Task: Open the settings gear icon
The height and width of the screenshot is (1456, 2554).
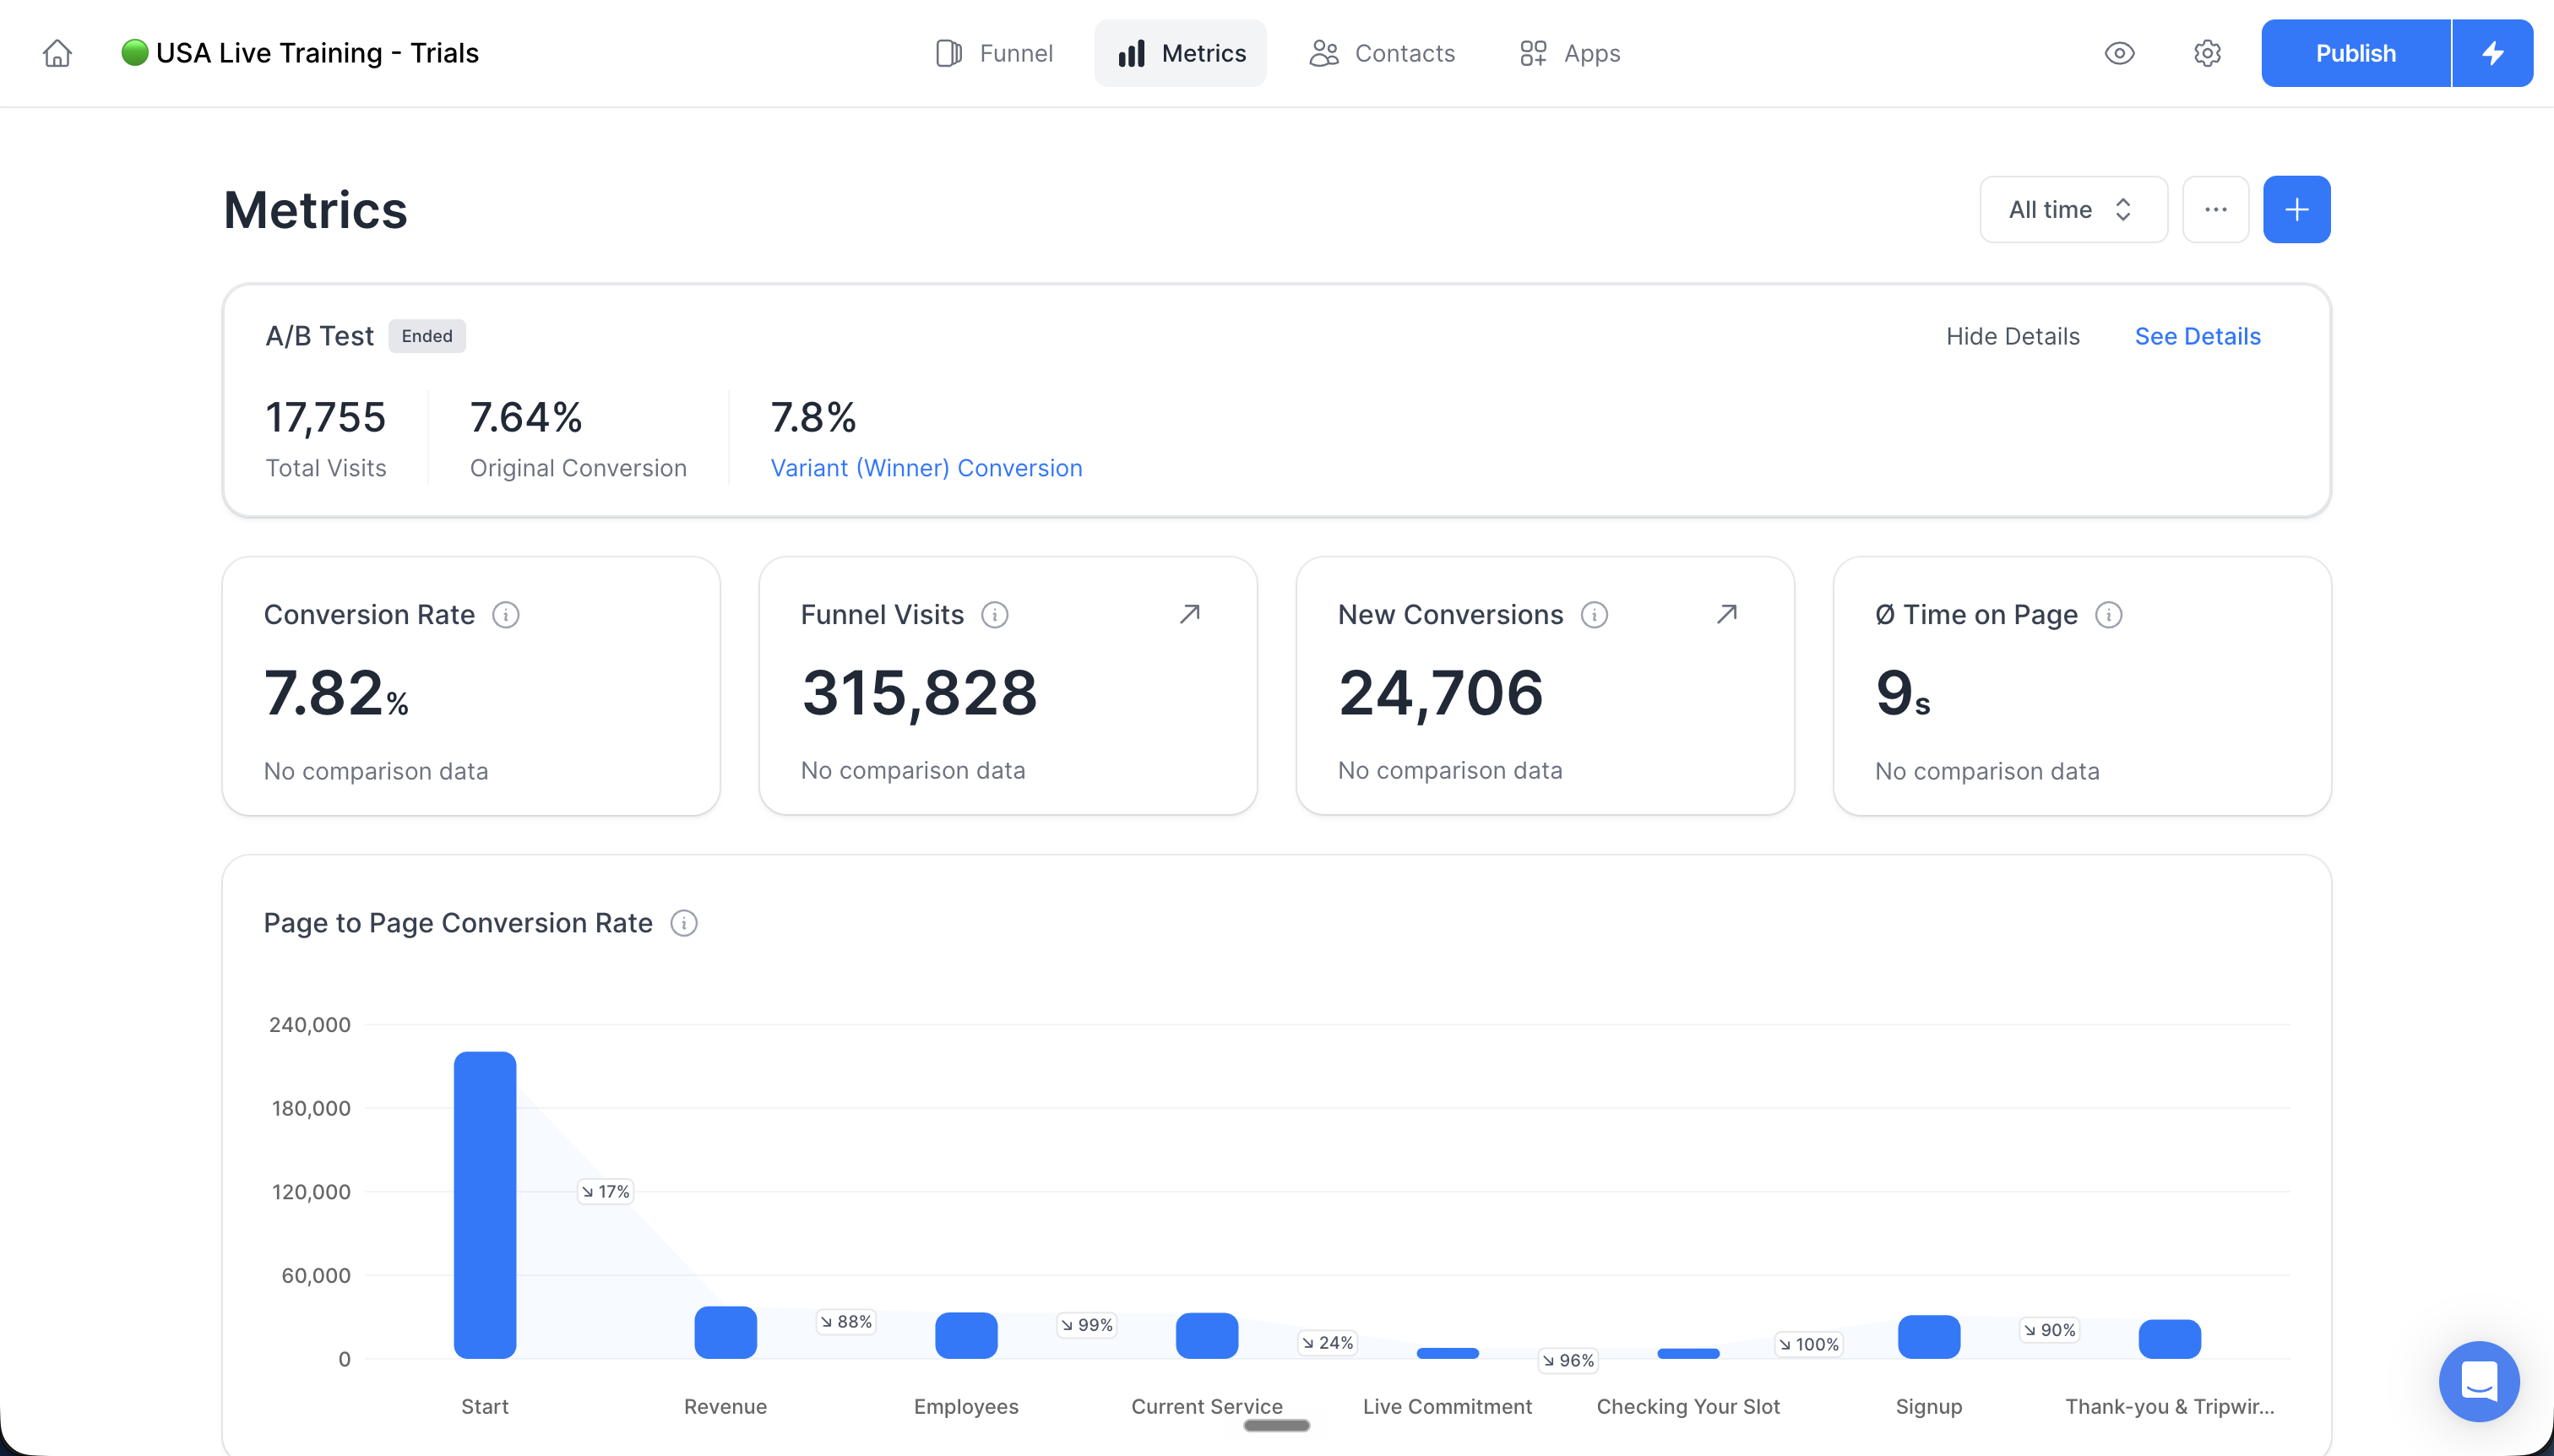Action: click(x=2207, y=53)
